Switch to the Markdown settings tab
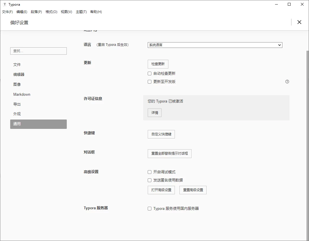 22,94
